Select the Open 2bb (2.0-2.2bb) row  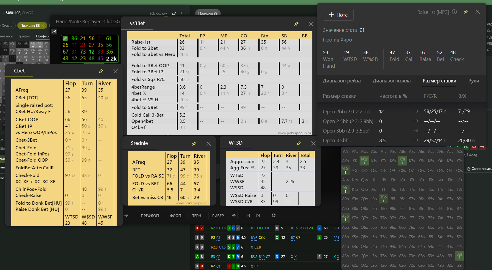[x=401, y=112]
